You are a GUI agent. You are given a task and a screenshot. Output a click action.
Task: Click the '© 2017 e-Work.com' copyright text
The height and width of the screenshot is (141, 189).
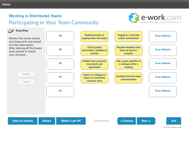(172, 127)
